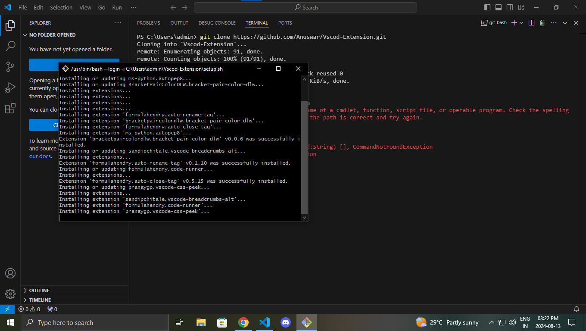The image size is (586, 331).
Task: Open the weather widget showing 29°C
Action: pyautogui.click(x=447, y=322)
